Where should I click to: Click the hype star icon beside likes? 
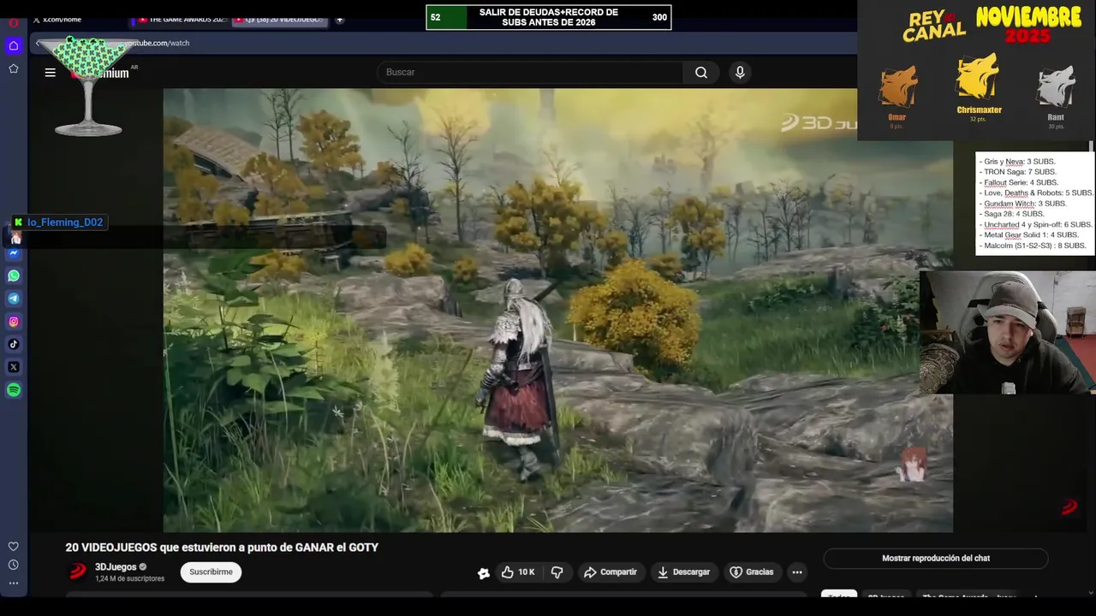click(x=484, y=573)
